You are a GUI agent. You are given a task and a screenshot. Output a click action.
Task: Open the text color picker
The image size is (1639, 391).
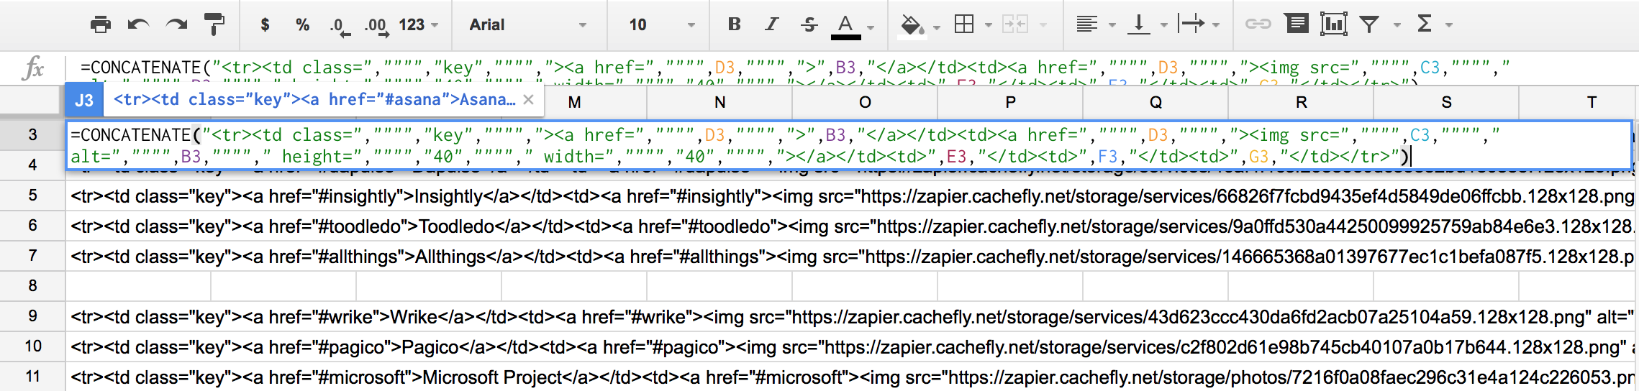point(846,26)
